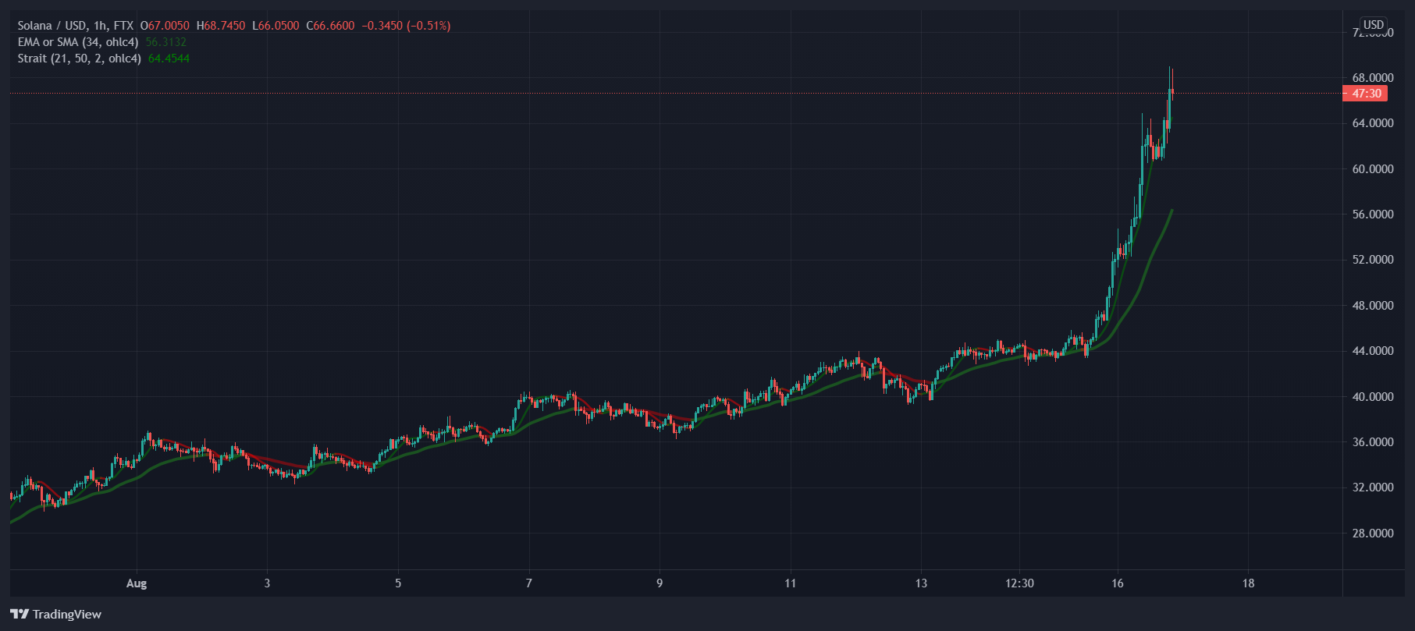
Task: Click the 36.0000 price axis label
Action: pyautogui.click(x=1373, y=442)
